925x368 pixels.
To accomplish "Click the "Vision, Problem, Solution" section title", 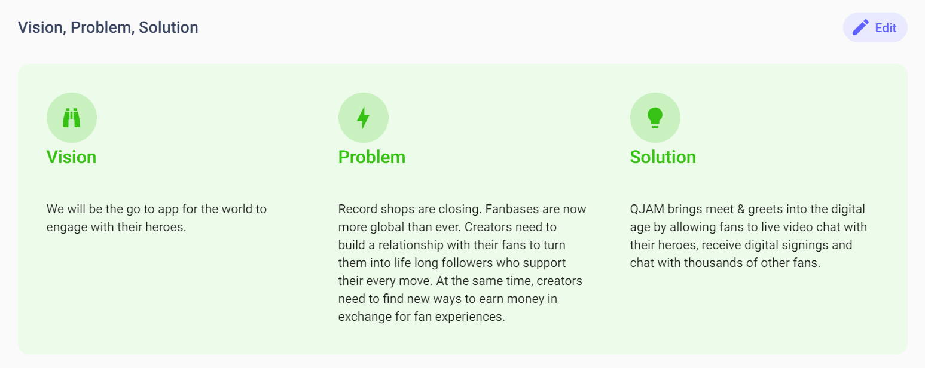I will click(x=108, y=27).
